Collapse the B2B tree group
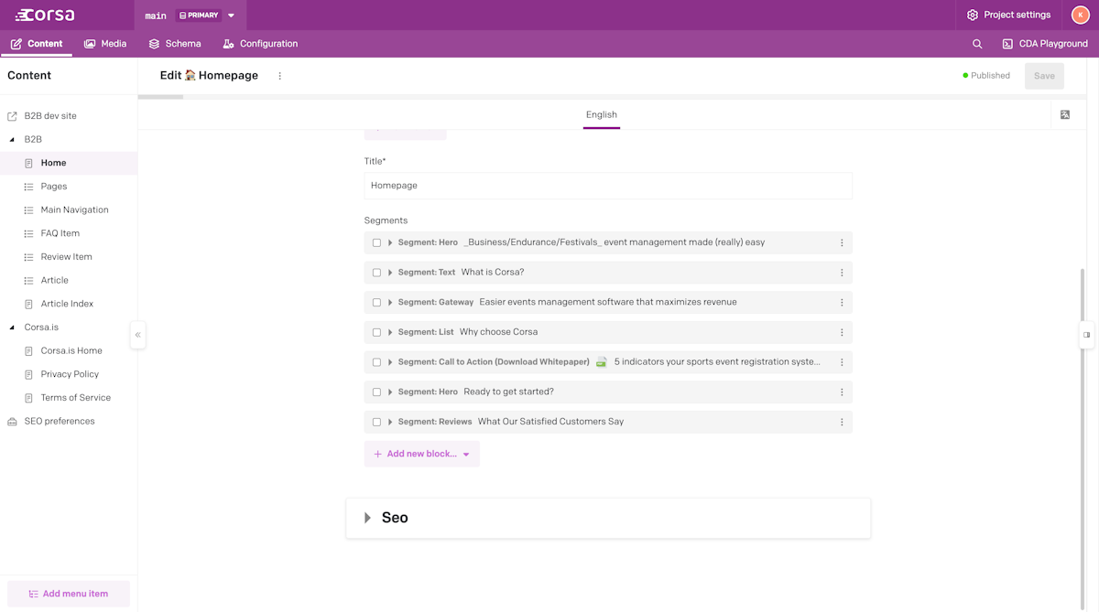Viewport: 1099px width, 612px height. coord(12,140)
